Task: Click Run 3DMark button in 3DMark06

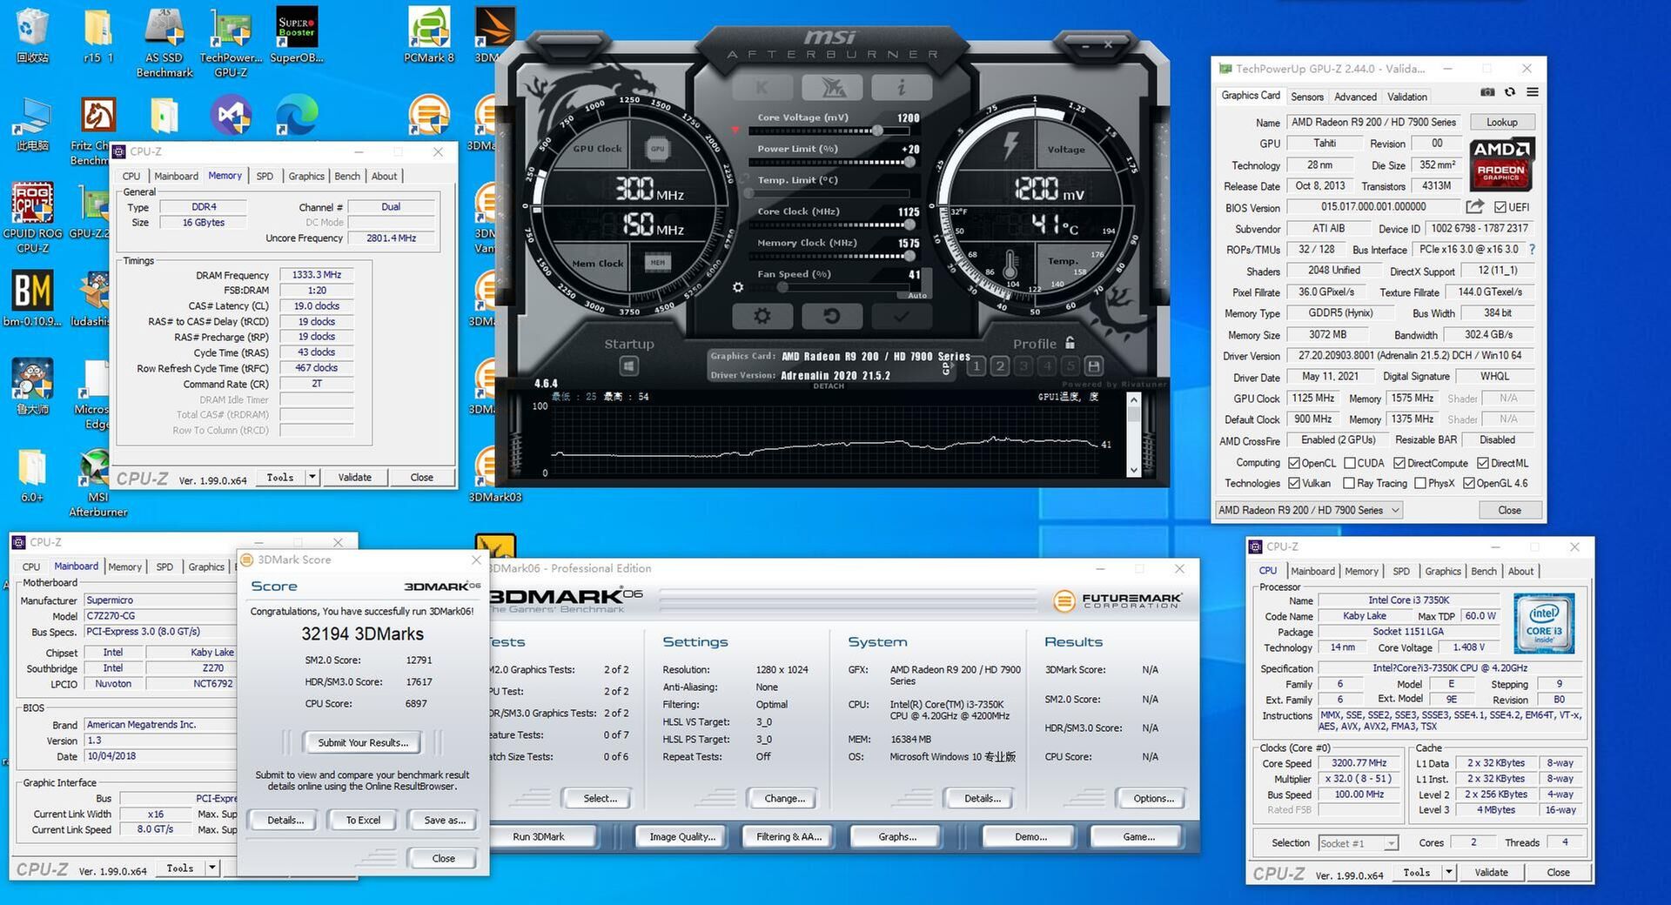Action: coord(539,836)
